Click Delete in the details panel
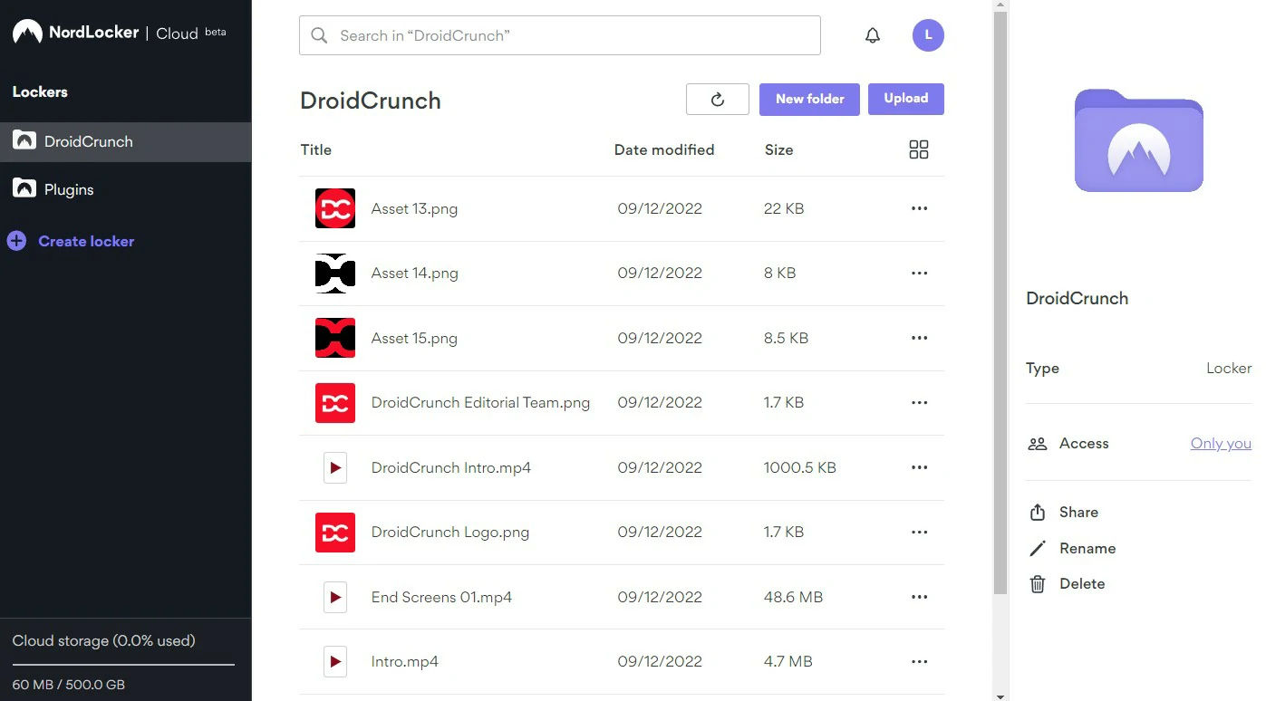Image resolution: width=1266 pixels, height=701 pixels. click(1082, 583)
